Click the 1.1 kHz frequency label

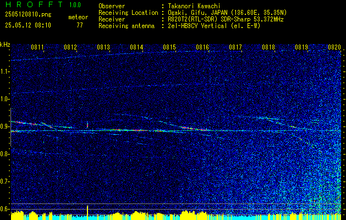[4, 71]
